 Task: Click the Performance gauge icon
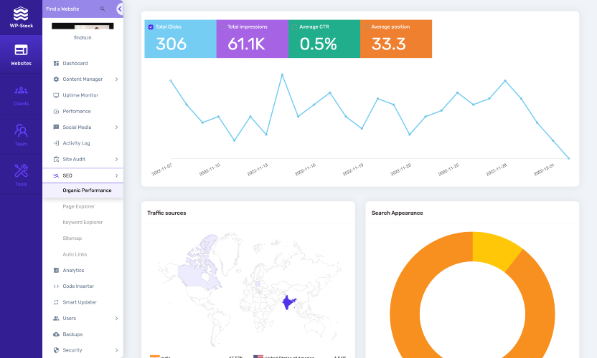click(56, 112)
